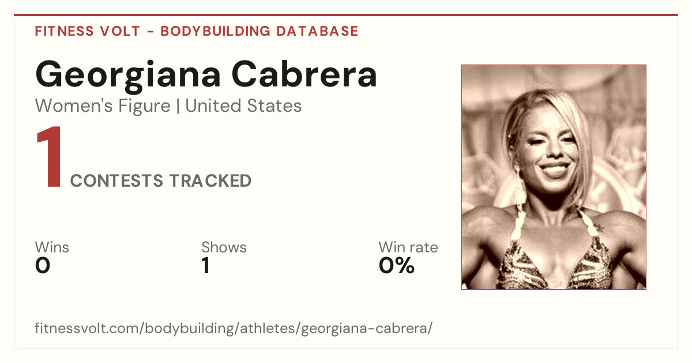
Task: Click the 0% win rate value
Action: [x=397, y=266]
